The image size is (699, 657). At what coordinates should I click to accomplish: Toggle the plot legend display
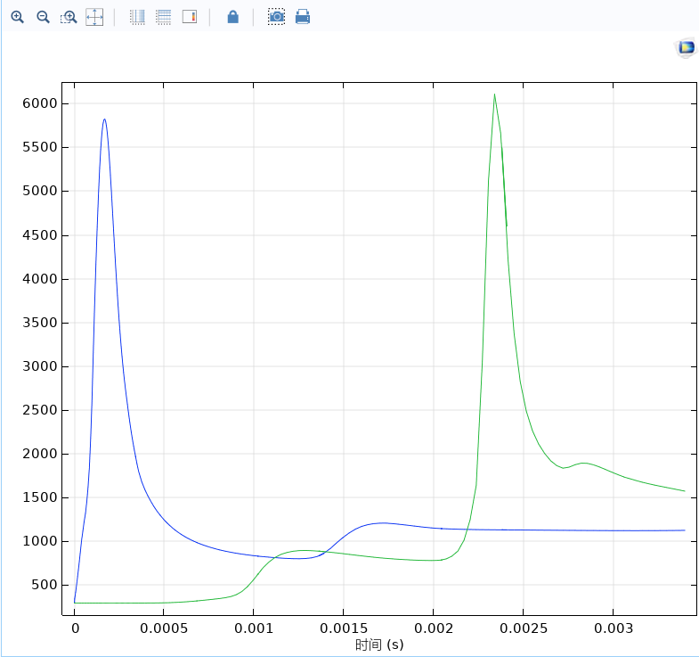(189, 17)
